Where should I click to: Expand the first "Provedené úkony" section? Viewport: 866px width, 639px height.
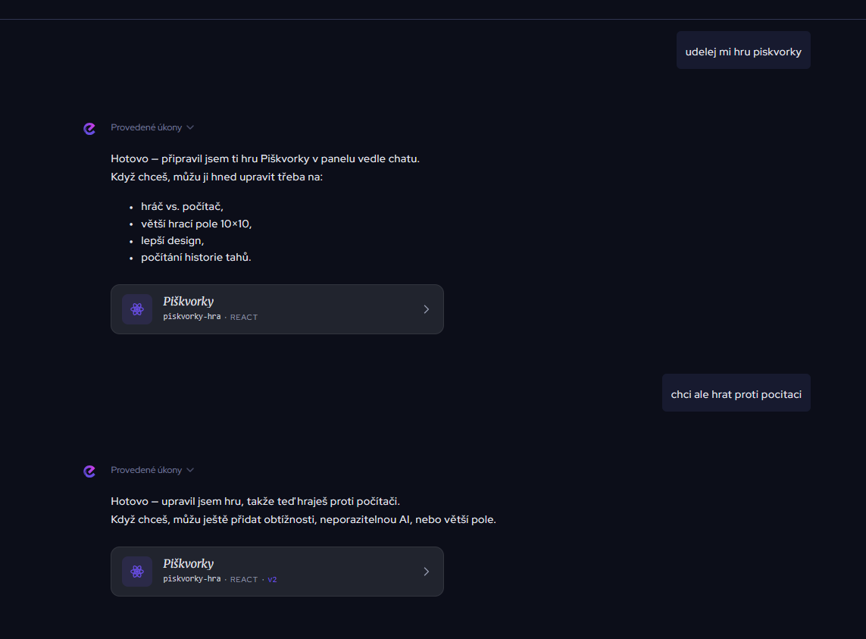[152, 127]
